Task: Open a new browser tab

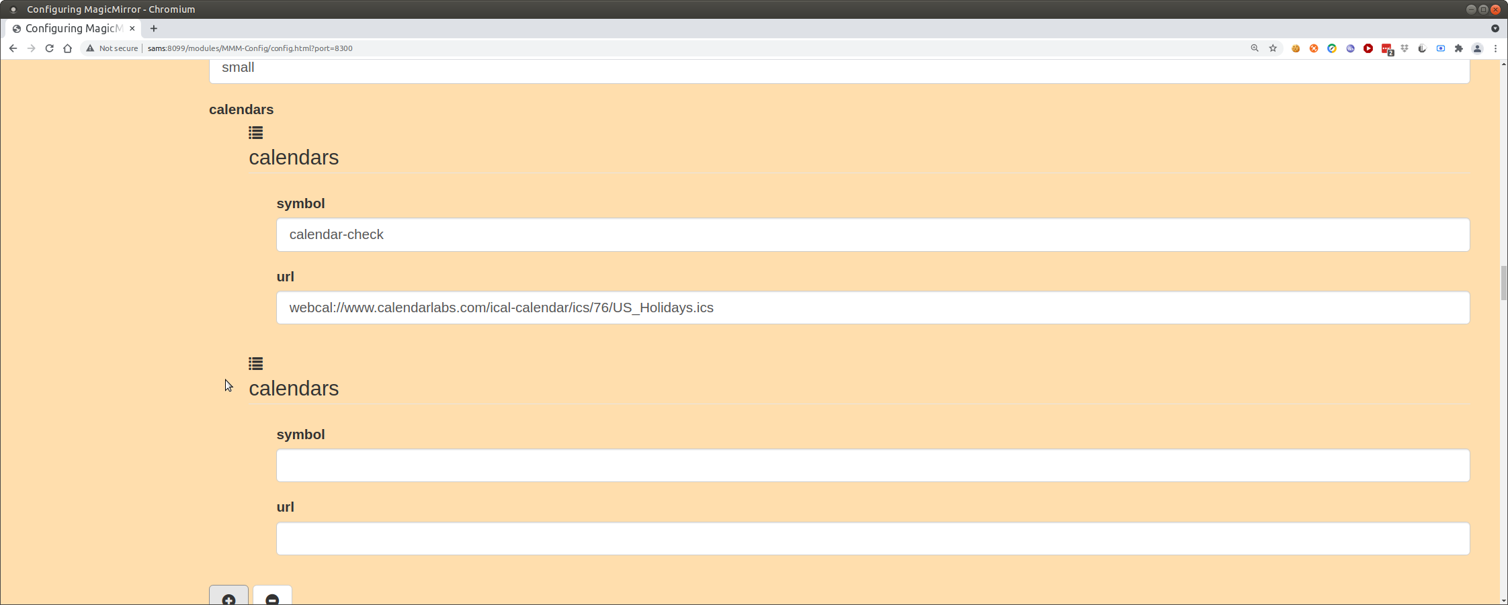Action: coord(154,28)
